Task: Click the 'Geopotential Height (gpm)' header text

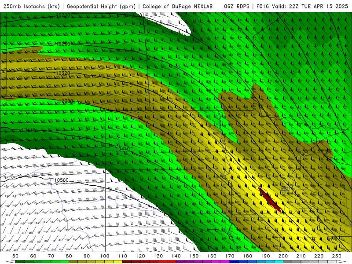Action: pyautogui.click(x=101, y=6)
